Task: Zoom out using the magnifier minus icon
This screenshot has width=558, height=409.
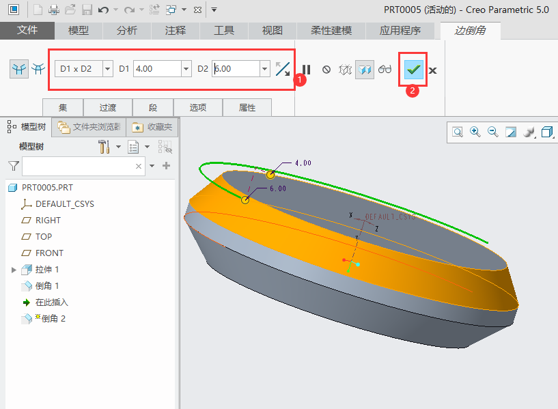Action: click(493, 132)
